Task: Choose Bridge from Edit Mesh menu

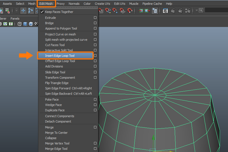Action: click(x=49, y=23)
